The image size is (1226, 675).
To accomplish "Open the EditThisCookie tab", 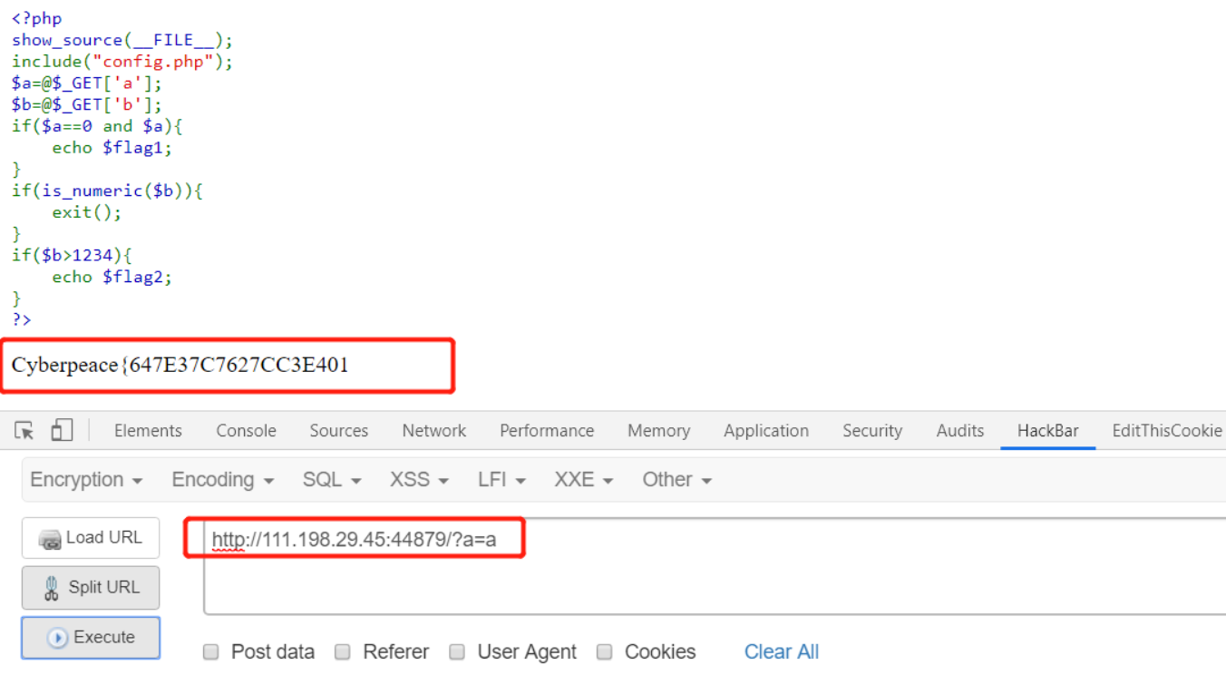I will coord(1167,431).
